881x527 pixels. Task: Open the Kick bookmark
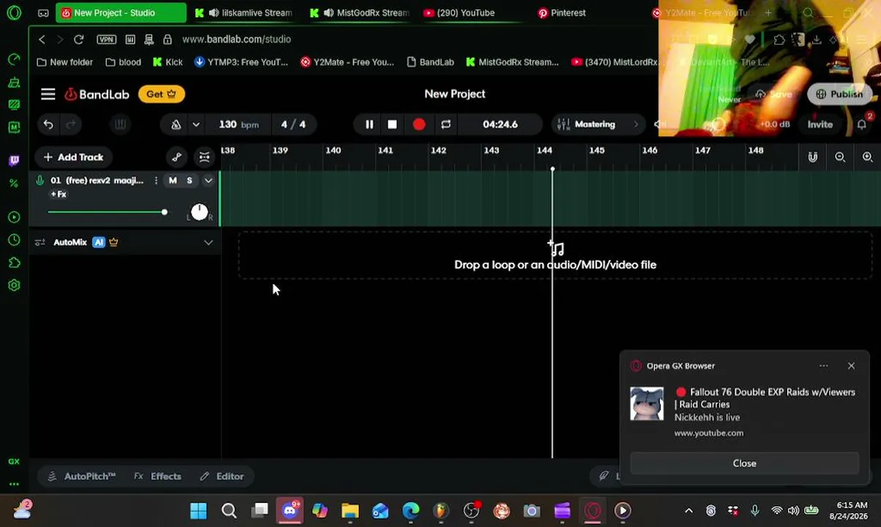(x=168, y=62)
